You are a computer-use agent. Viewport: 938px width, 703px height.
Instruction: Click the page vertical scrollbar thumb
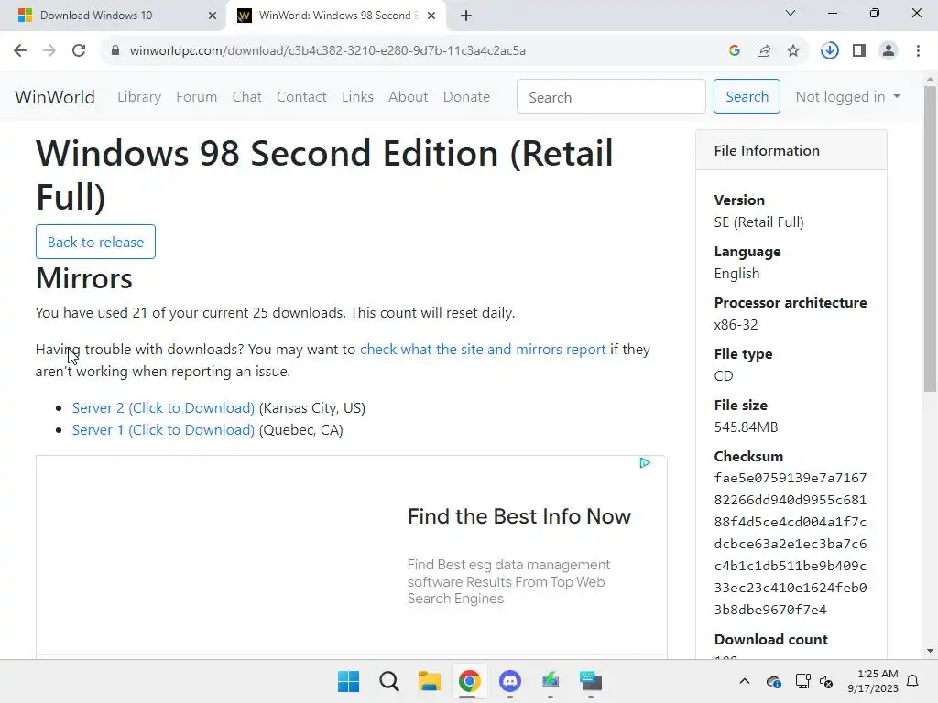pos(931,239)
